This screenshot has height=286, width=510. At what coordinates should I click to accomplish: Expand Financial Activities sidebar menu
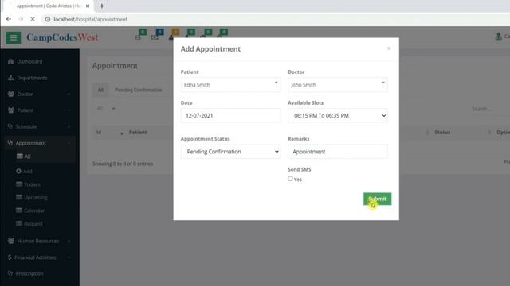click(x=39, y=257)
